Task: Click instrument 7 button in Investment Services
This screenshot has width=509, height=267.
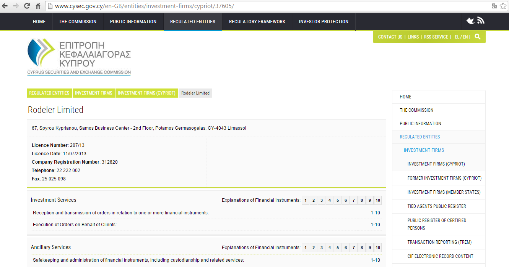Action: coord(354,201)
